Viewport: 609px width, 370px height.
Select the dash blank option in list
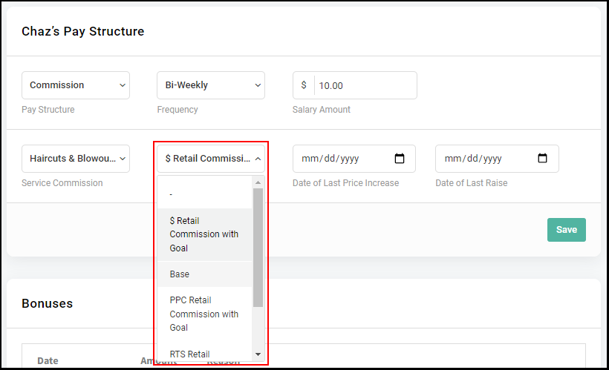point(205,194)
